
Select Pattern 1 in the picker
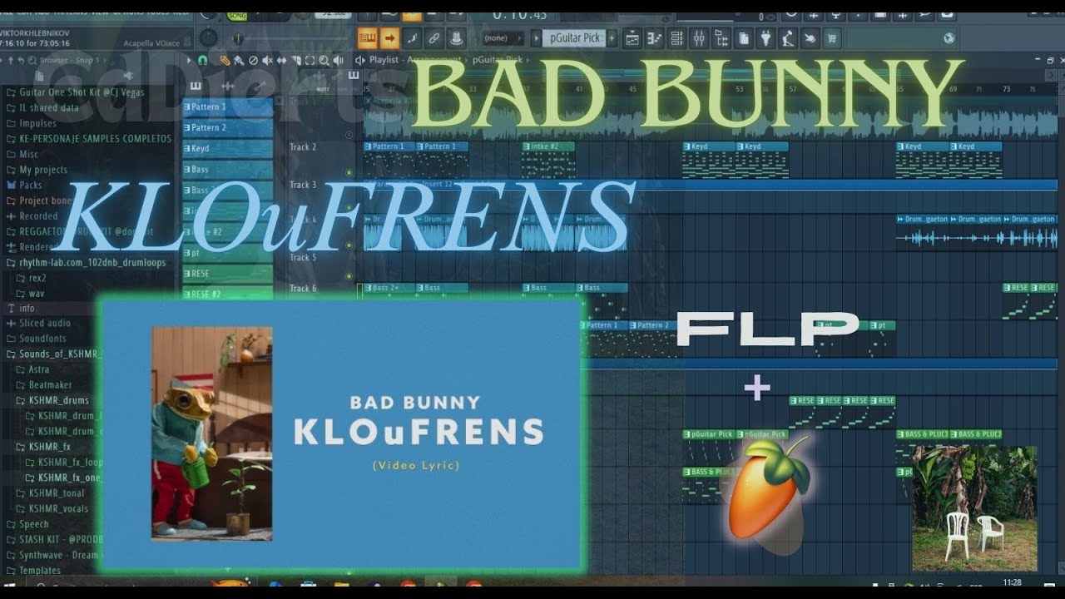[228, 107]
